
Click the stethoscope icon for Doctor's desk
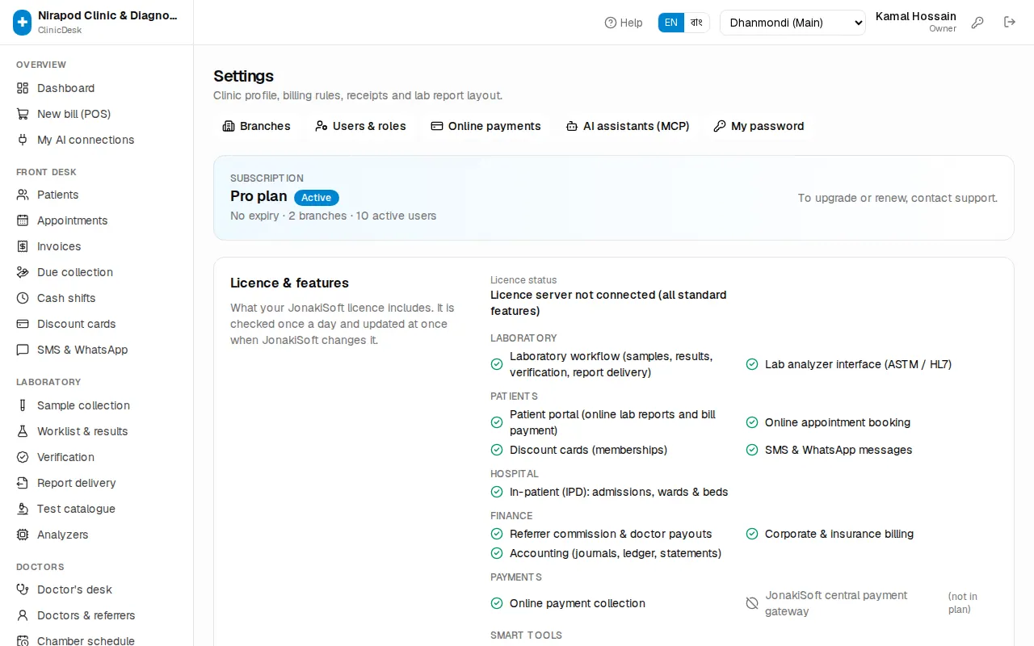click(x=23, y=589)
